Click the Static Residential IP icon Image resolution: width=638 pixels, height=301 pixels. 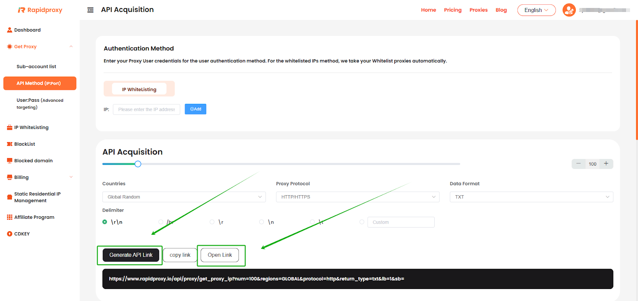[10, 197]
